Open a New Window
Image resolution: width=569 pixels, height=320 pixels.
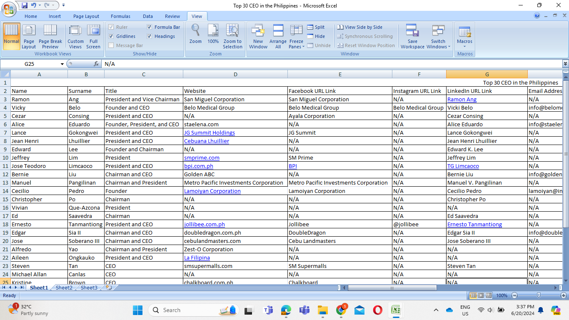point(258,36)
